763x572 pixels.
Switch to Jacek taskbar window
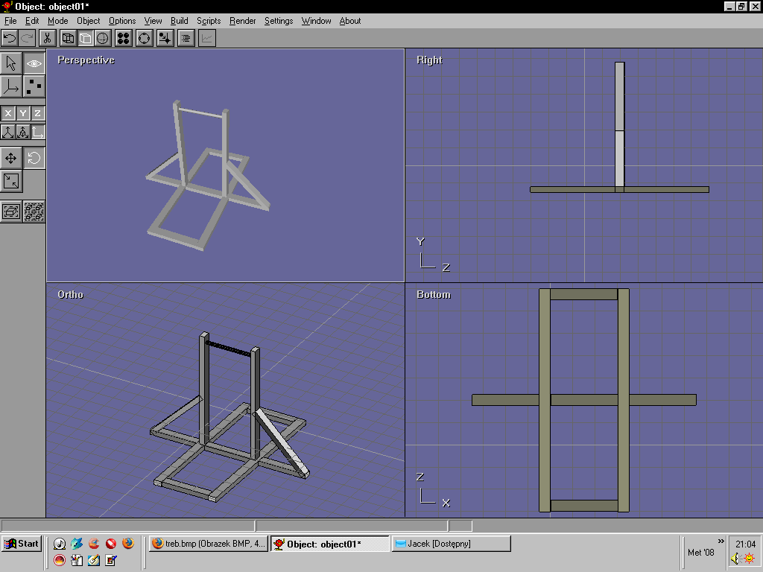451,544
